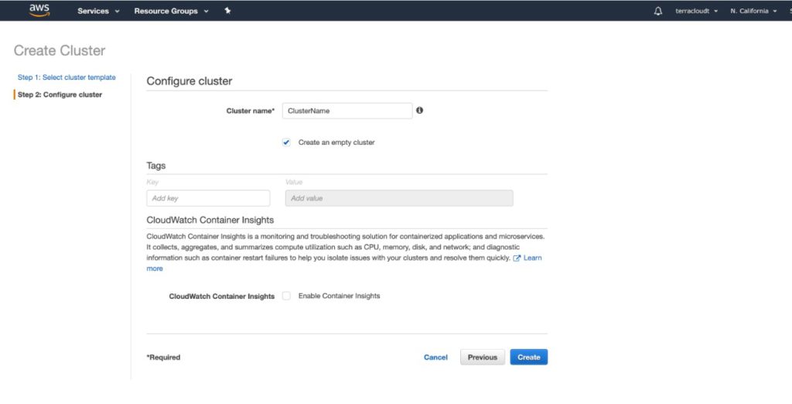
Task: Click the external link icon before Learn more
Action: click(x=517, y=258)
